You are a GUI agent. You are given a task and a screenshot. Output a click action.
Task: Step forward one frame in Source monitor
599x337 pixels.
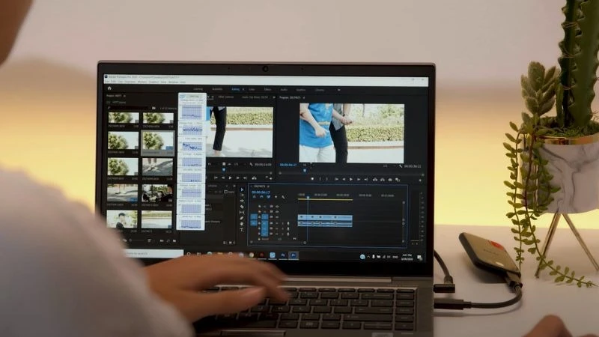[237, 177]
